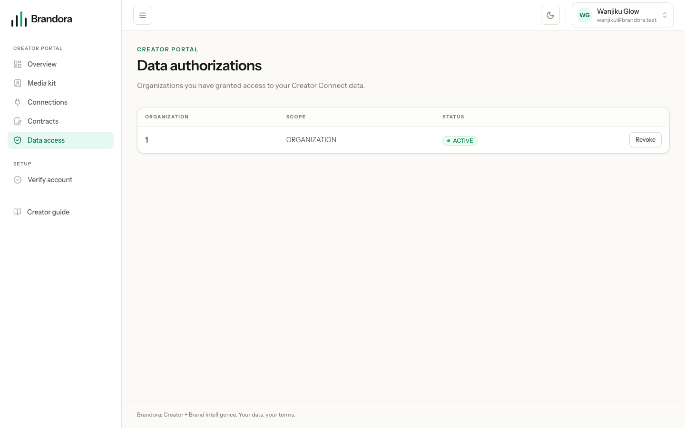The image size is (685, 428).
Task: Open the Media kit page
Action: tap(60, 83)
